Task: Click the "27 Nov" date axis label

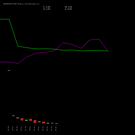Action: [39, 128]
